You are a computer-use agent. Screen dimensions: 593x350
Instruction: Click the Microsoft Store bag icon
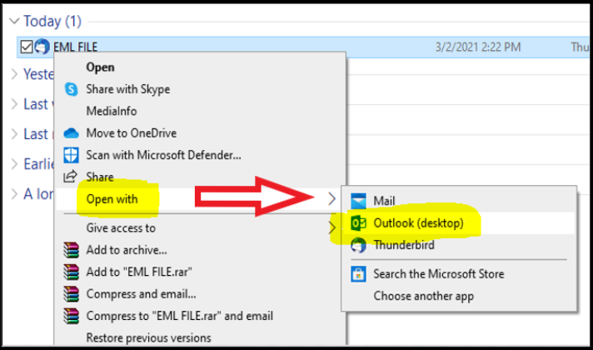(358, 274)
